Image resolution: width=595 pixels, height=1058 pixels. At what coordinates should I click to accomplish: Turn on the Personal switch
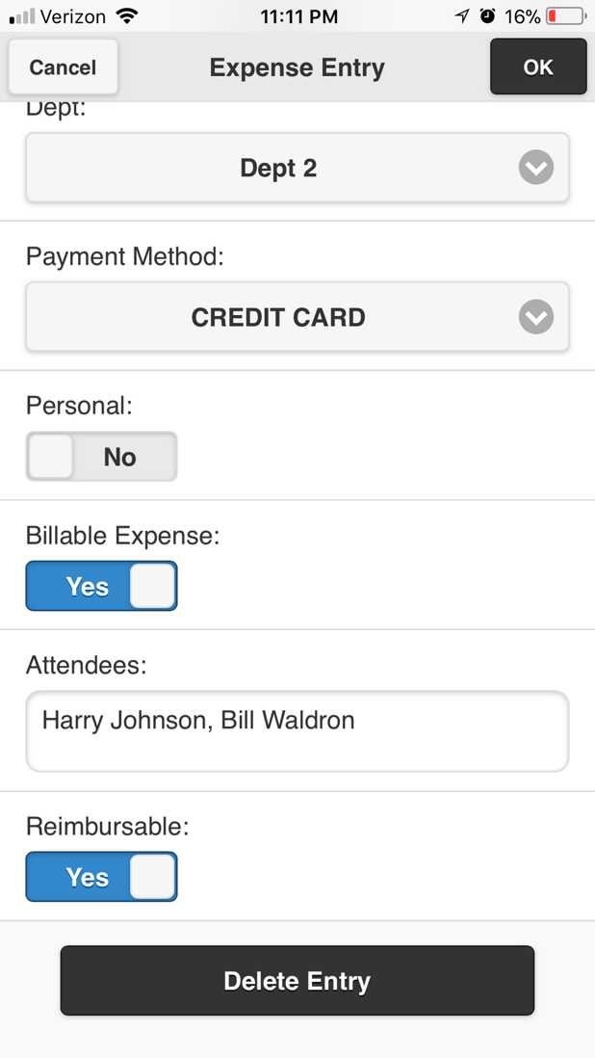click(x=101, y=456)
